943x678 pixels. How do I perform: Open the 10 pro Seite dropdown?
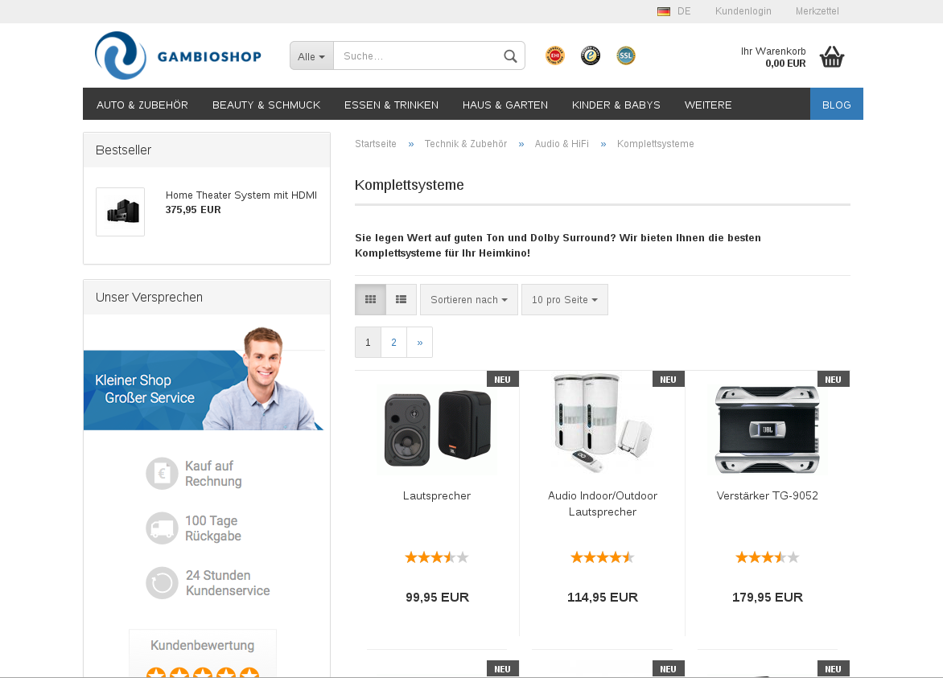565,299
